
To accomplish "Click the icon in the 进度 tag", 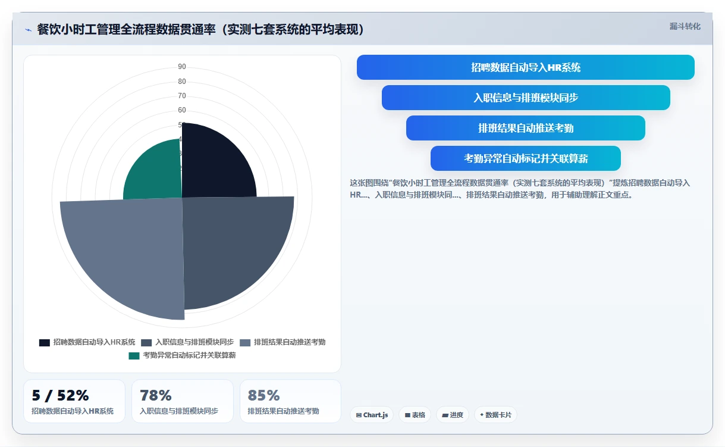I will tap(445, 415).
